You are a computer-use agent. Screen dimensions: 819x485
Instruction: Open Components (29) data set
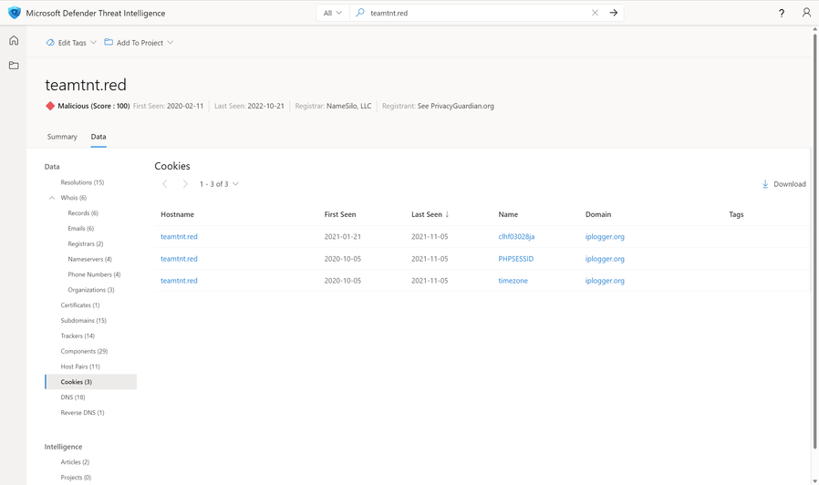[84, 351]
